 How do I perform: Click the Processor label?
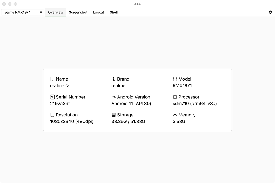tap(189, 97)
